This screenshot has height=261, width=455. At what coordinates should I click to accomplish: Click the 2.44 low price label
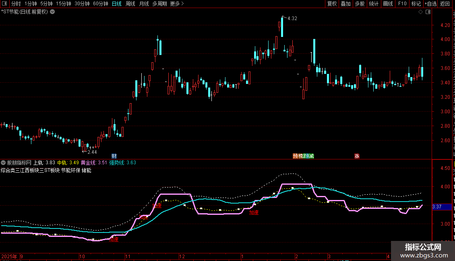(92, 152)
